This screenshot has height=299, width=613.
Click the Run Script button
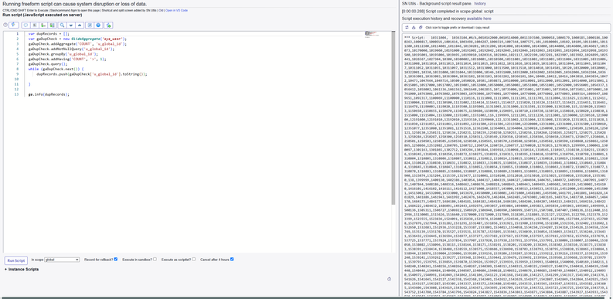coord(16,260)
